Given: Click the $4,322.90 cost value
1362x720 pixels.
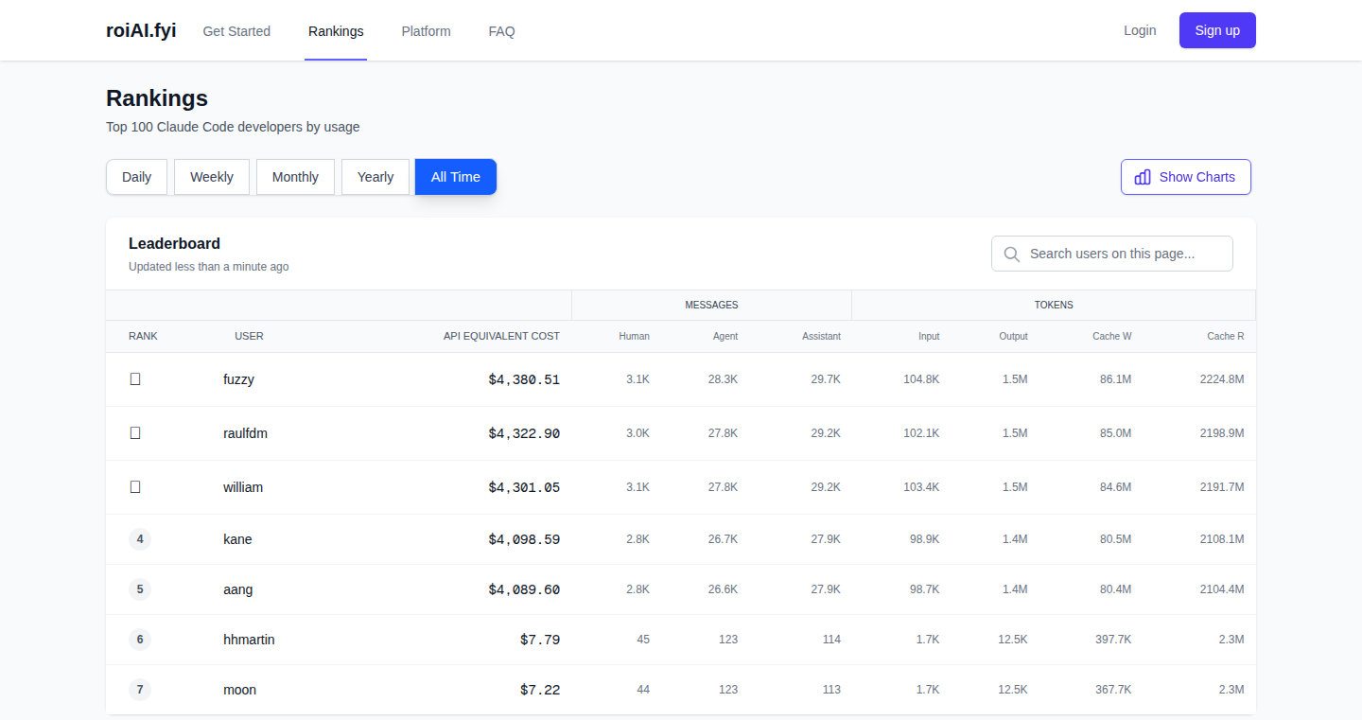Looking at the screenshot, I should (524, 433).
